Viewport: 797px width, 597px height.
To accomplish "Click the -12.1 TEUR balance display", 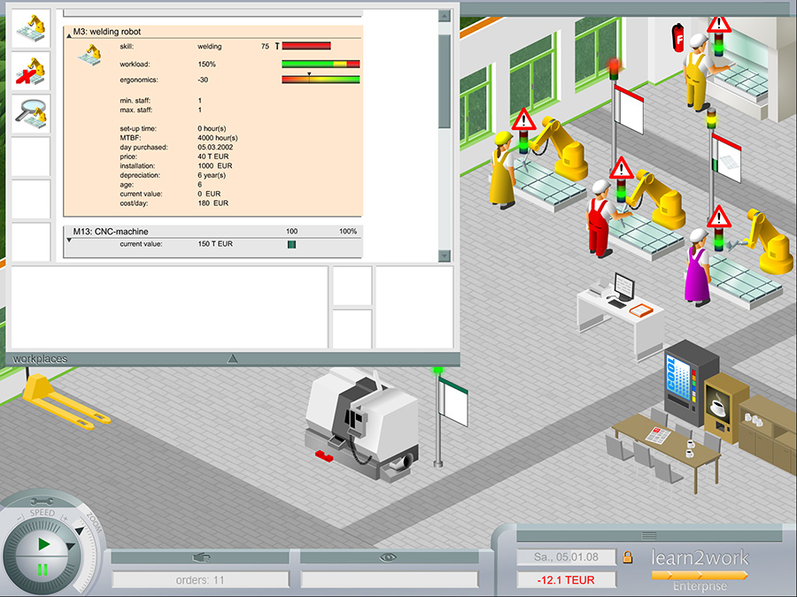I will pos(566,580).
